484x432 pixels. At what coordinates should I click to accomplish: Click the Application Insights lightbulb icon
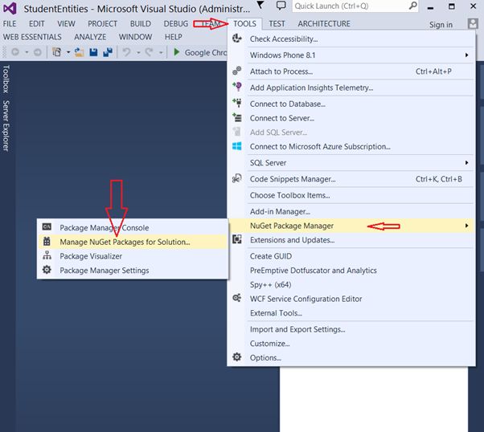[x=237, y=87]
